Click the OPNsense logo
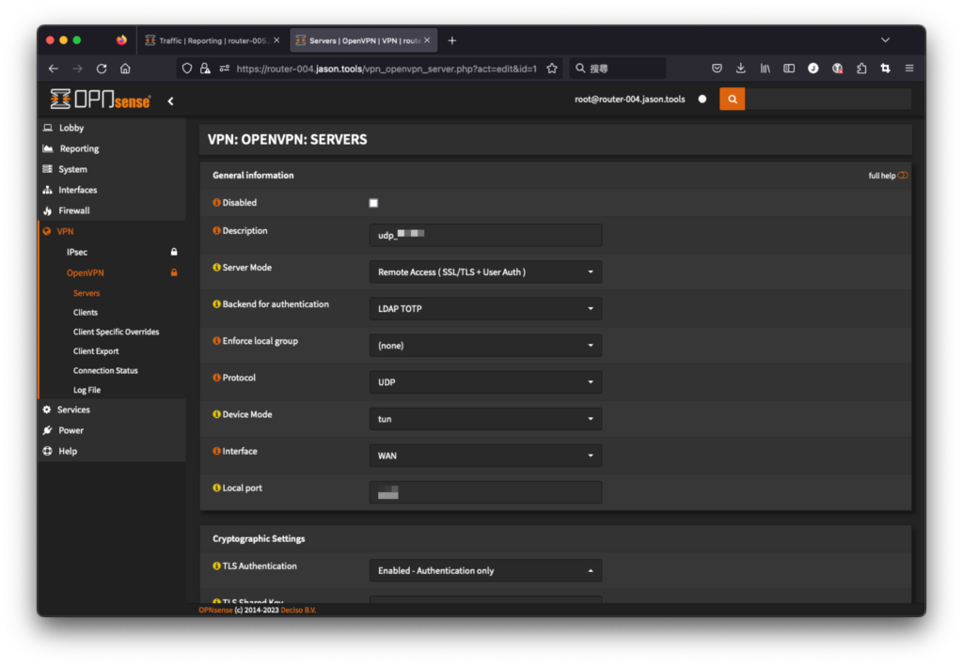963x666 pixels. [x=100, y=100]
